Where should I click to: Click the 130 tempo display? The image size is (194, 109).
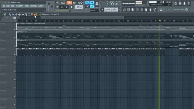[79, 7]
